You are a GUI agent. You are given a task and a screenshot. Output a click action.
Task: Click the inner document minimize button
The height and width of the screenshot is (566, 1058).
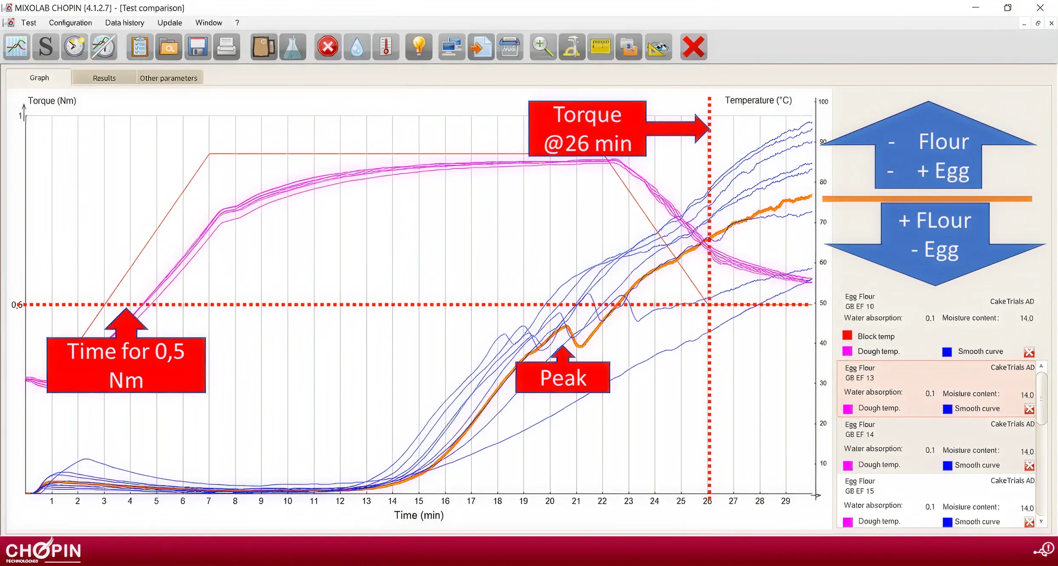tap(1024, 23)
